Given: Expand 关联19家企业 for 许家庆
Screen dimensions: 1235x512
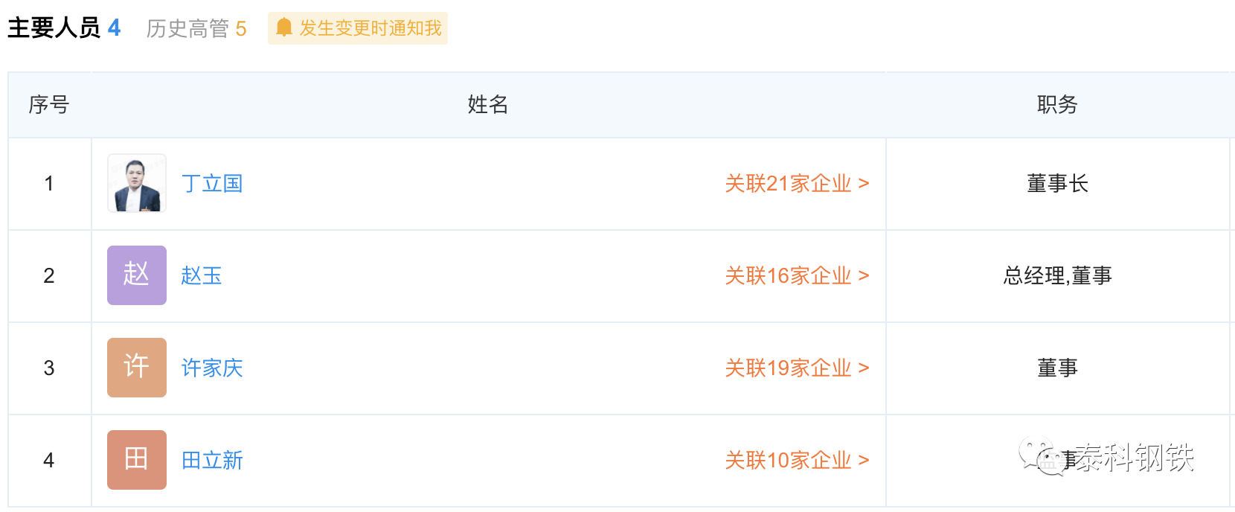Looking at the screenshot, I should [797, 368].
